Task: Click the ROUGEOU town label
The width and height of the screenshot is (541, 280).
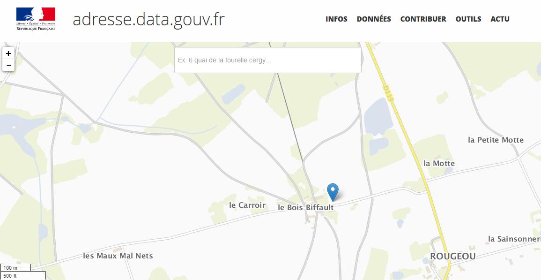Action: (452, 256)
